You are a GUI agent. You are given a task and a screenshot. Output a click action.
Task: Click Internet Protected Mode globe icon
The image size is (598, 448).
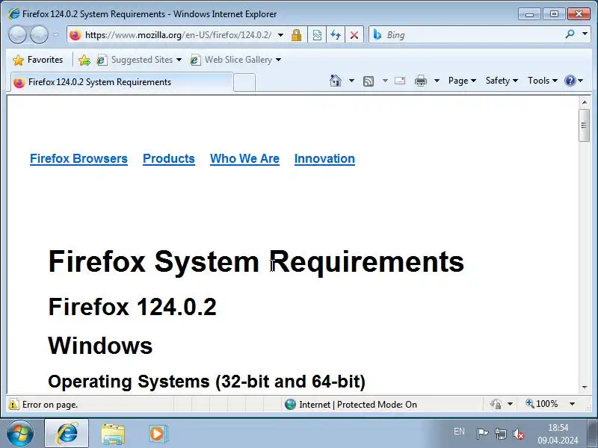coord(290,404)
